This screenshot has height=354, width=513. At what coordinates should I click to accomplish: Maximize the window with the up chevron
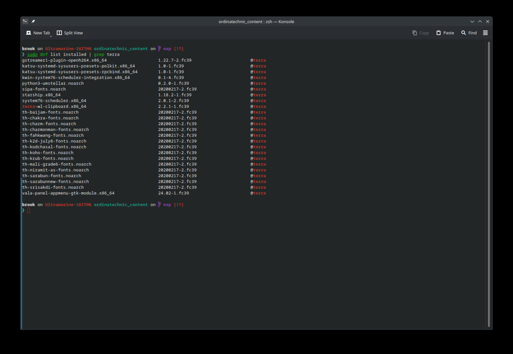(480, 21)
